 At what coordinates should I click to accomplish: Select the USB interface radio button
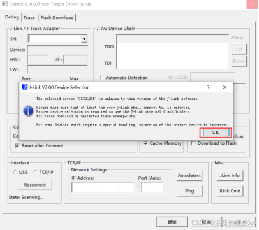(x=15, y=172)
